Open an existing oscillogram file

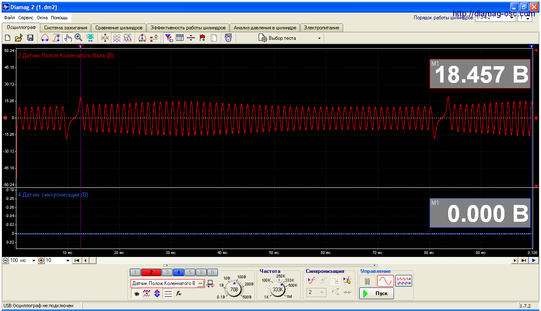[x=18, y=38]
